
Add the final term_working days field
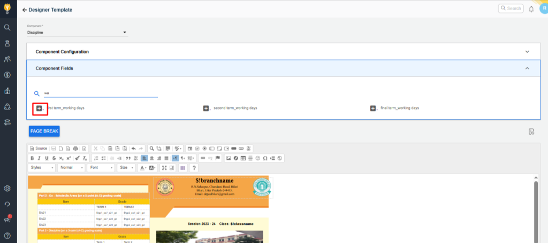pos(373,108)
